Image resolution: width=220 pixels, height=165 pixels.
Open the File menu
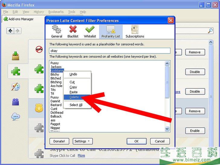[6, 12]
